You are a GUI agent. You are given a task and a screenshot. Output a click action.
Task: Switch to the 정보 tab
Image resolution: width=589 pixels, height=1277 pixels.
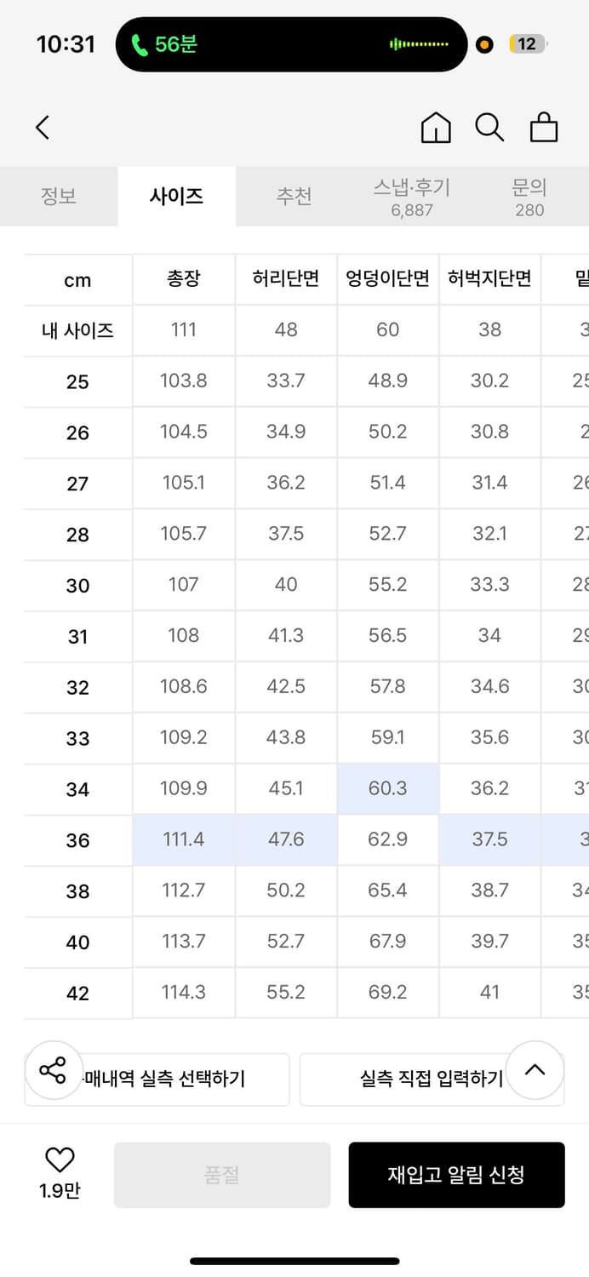[x=59, y=197]
